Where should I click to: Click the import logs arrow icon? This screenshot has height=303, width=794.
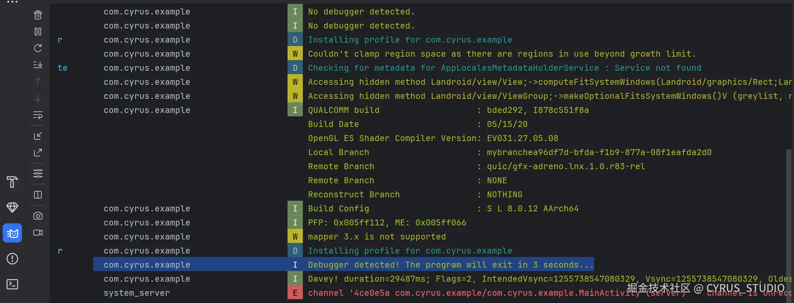38,136
